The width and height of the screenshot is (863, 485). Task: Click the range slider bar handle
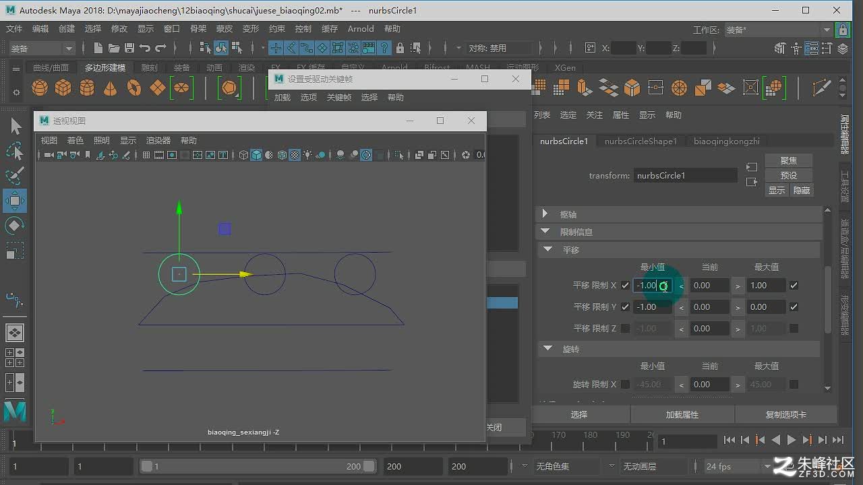pyautogui.click(x=258, y=466)
